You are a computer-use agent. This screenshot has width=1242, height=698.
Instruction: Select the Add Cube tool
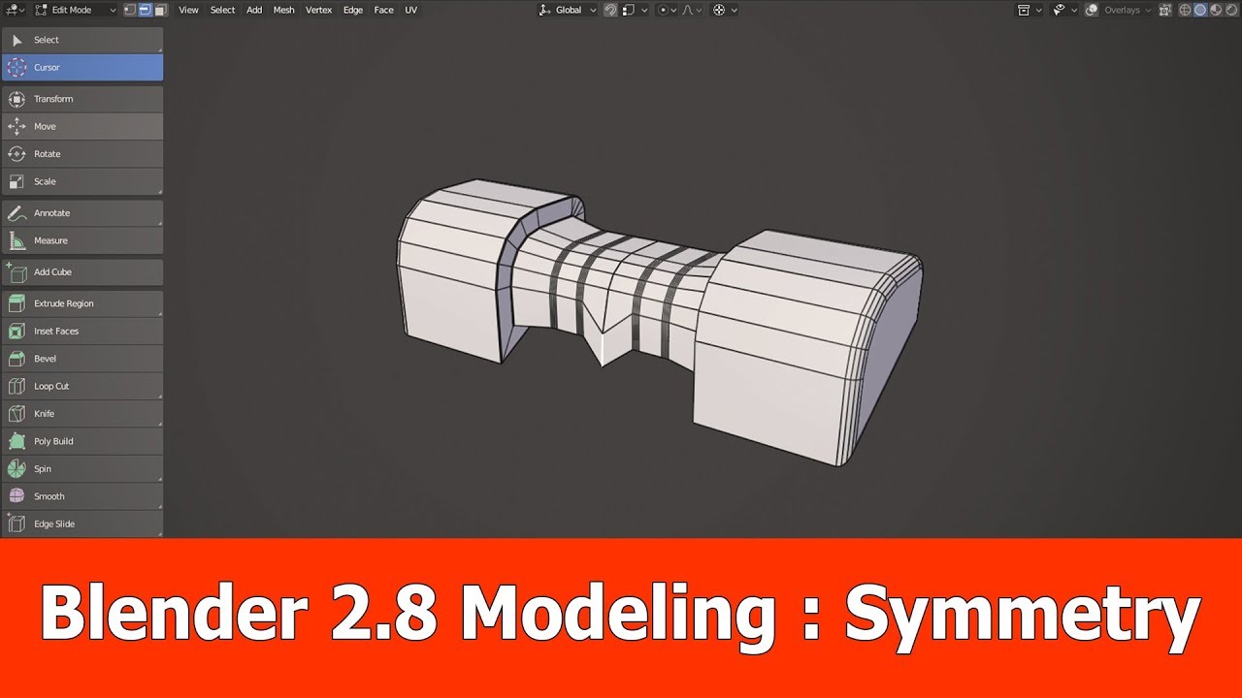(x=82, y=272)
